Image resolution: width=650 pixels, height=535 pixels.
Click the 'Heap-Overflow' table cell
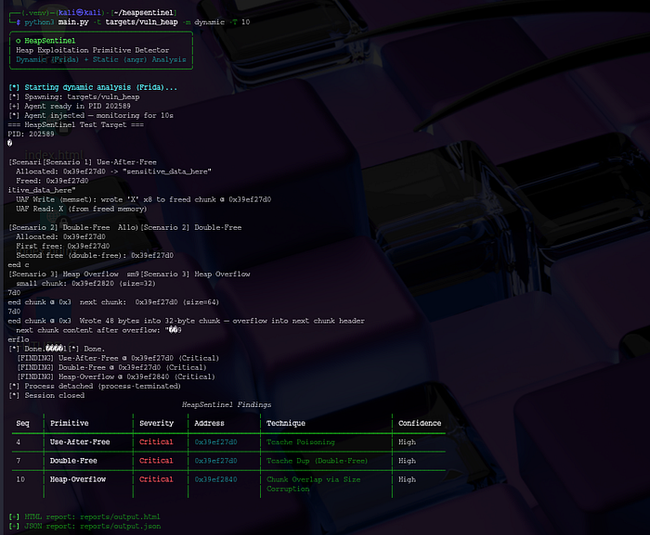[78, 479]
